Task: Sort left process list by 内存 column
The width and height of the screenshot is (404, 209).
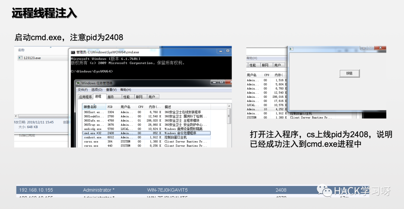Action: click(x=154, y=107)
